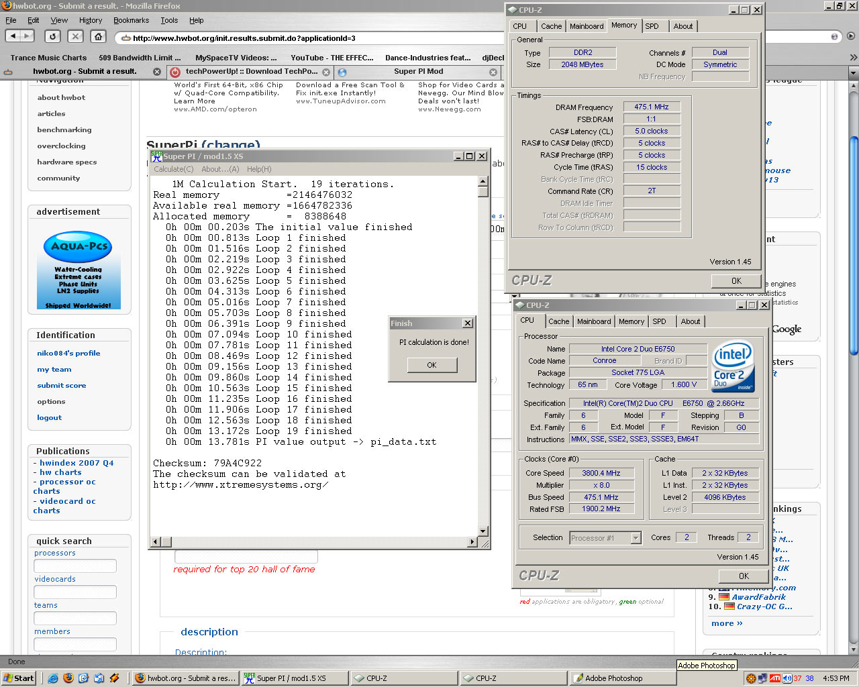Viewport: 859px width, 687px height.
Task: Click hardware specs navigation link
Action: point(67,162)
